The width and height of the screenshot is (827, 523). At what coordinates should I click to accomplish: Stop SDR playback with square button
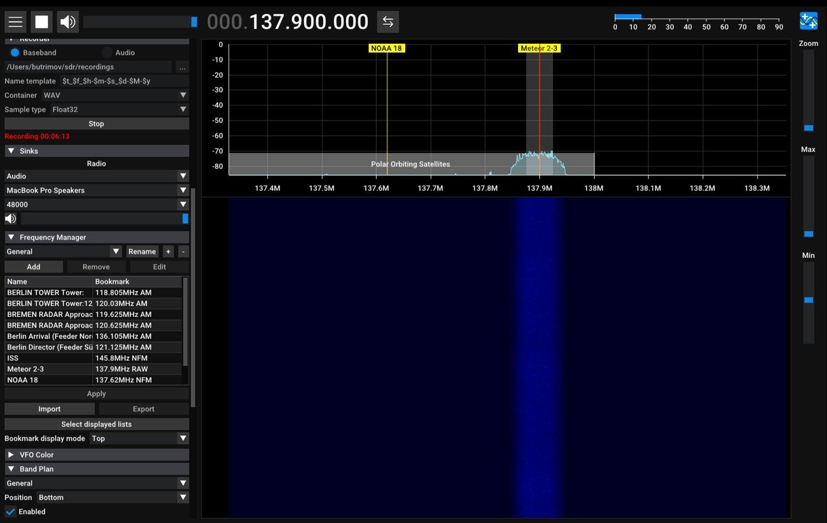(41, 22)
